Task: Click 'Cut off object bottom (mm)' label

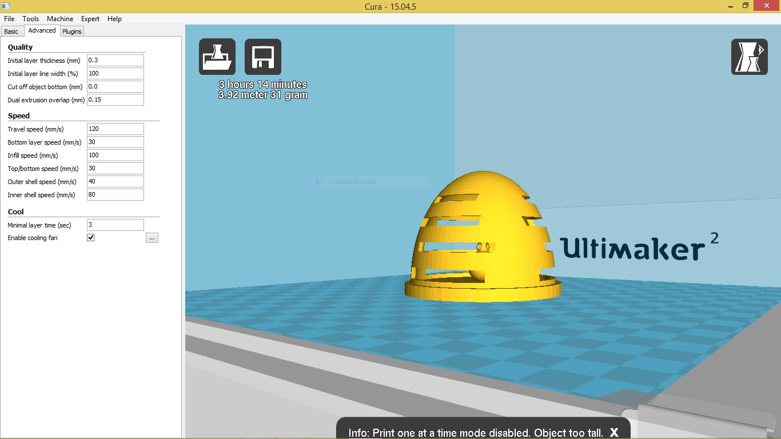Action: [45, 87]
